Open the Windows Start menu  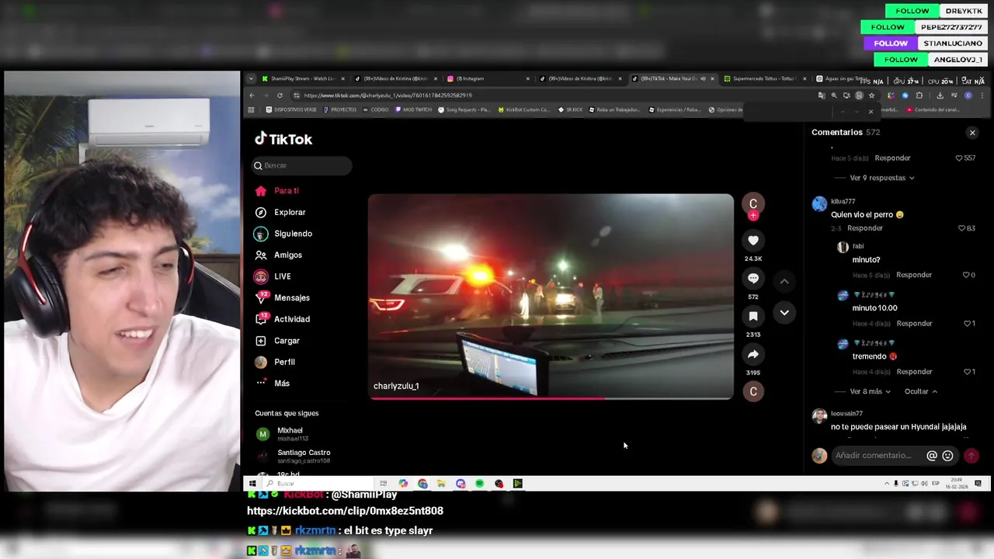pyautogui.click(x=252, y=484)
